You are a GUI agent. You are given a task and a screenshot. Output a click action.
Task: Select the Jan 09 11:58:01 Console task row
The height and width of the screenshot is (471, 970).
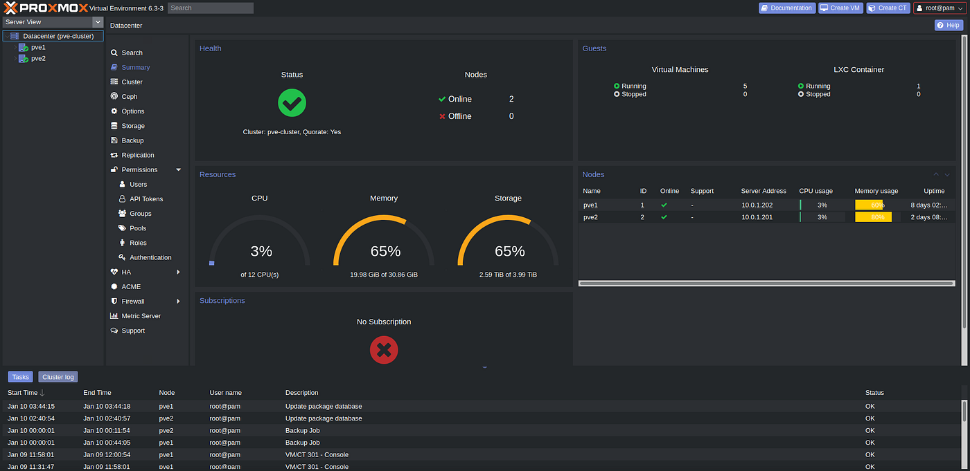coord(483,454)
